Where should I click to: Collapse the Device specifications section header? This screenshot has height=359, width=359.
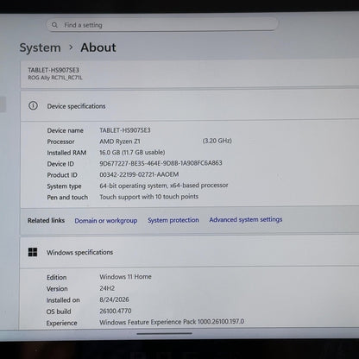pos(190,106)
